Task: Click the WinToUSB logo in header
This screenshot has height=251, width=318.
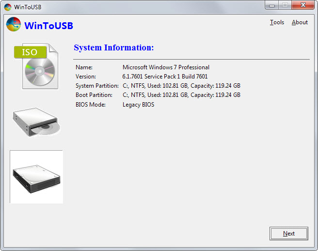Action: [x=14, y=24]
